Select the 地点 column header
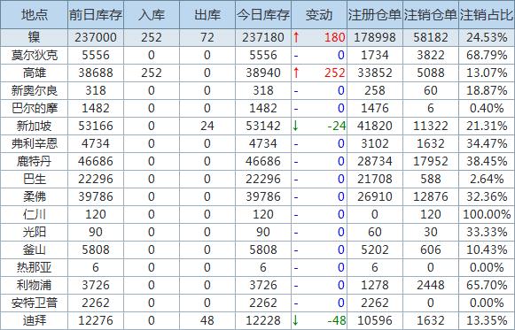This screenshot has height=330, width=515. tap(35, 14)
